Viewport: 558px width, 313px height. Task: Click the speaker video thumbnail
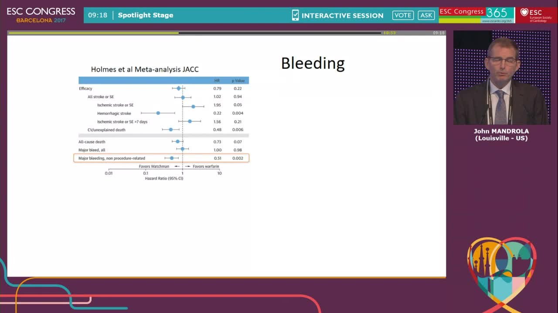(501, 77)
